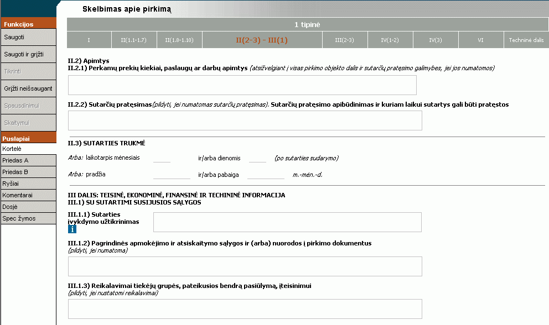The image size is (549, 325).
Task: Select Grįžti neišsaugant in the sidebar
Action: (x=28, y=88)
